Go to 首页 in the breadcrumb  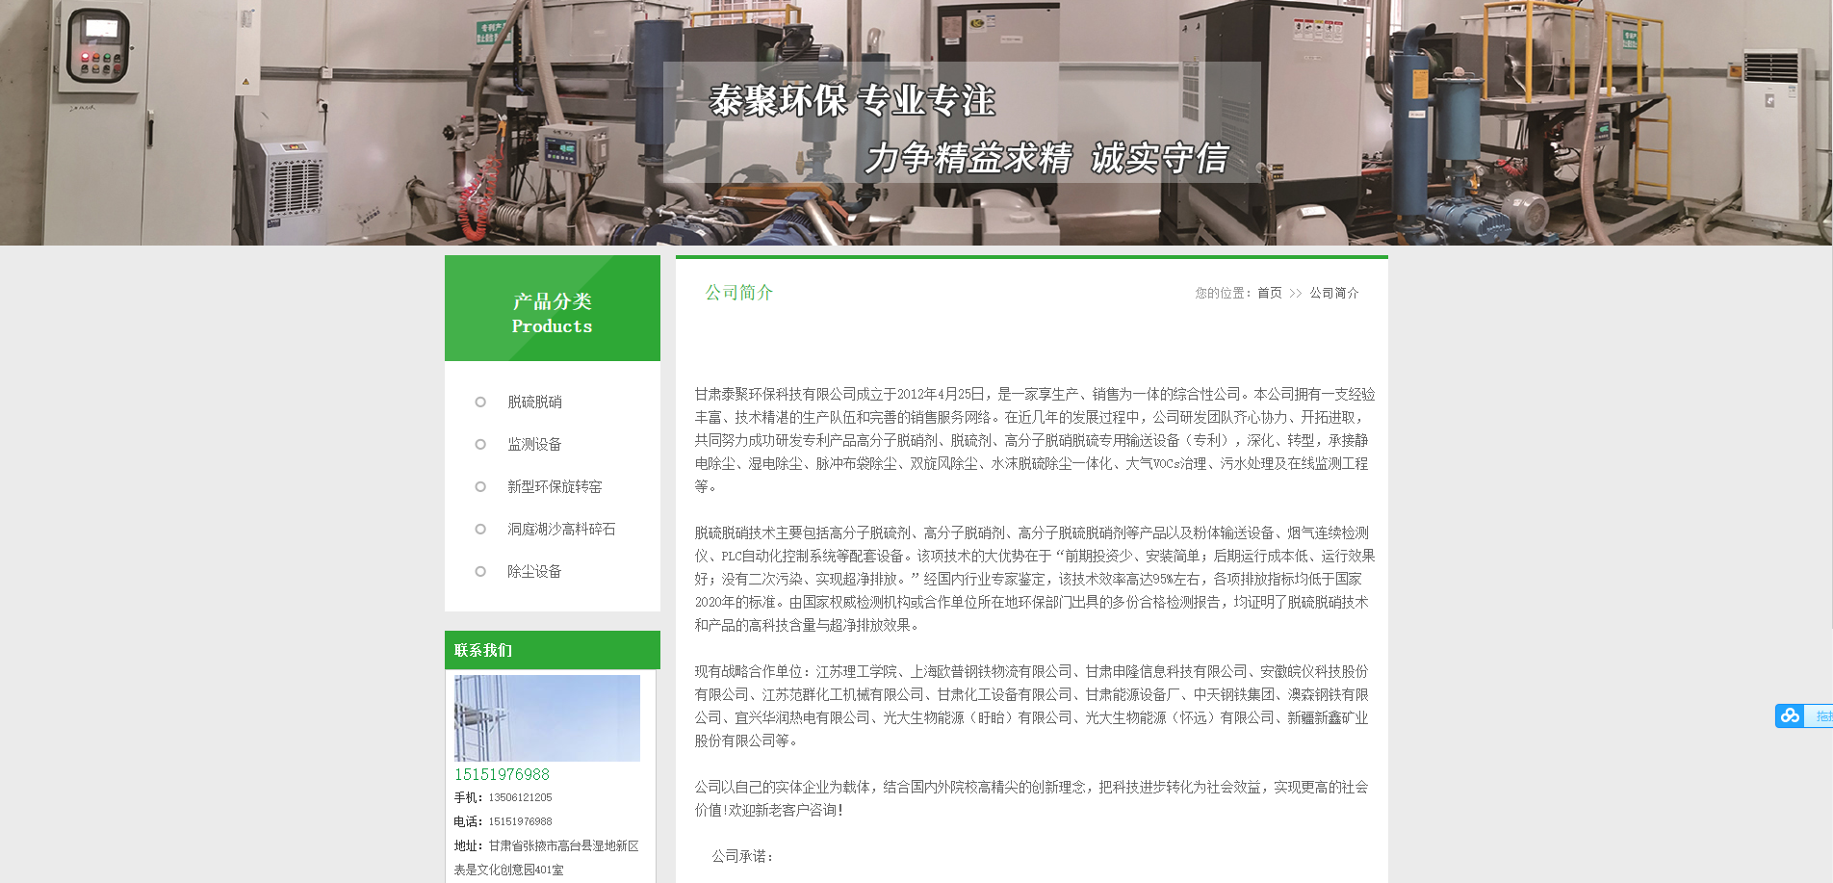coord(1269,293)
